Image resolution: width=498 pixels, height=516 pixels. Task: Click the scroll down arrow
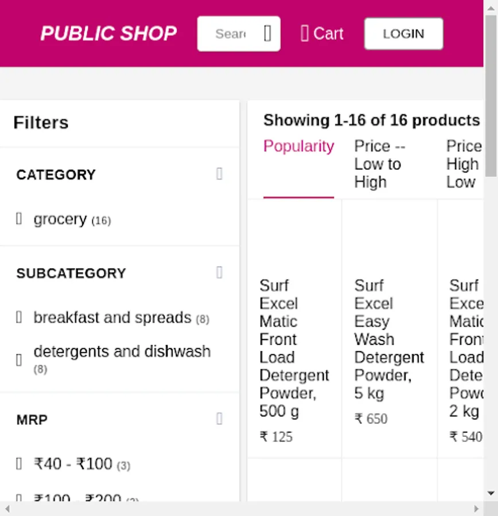point(491,493)
